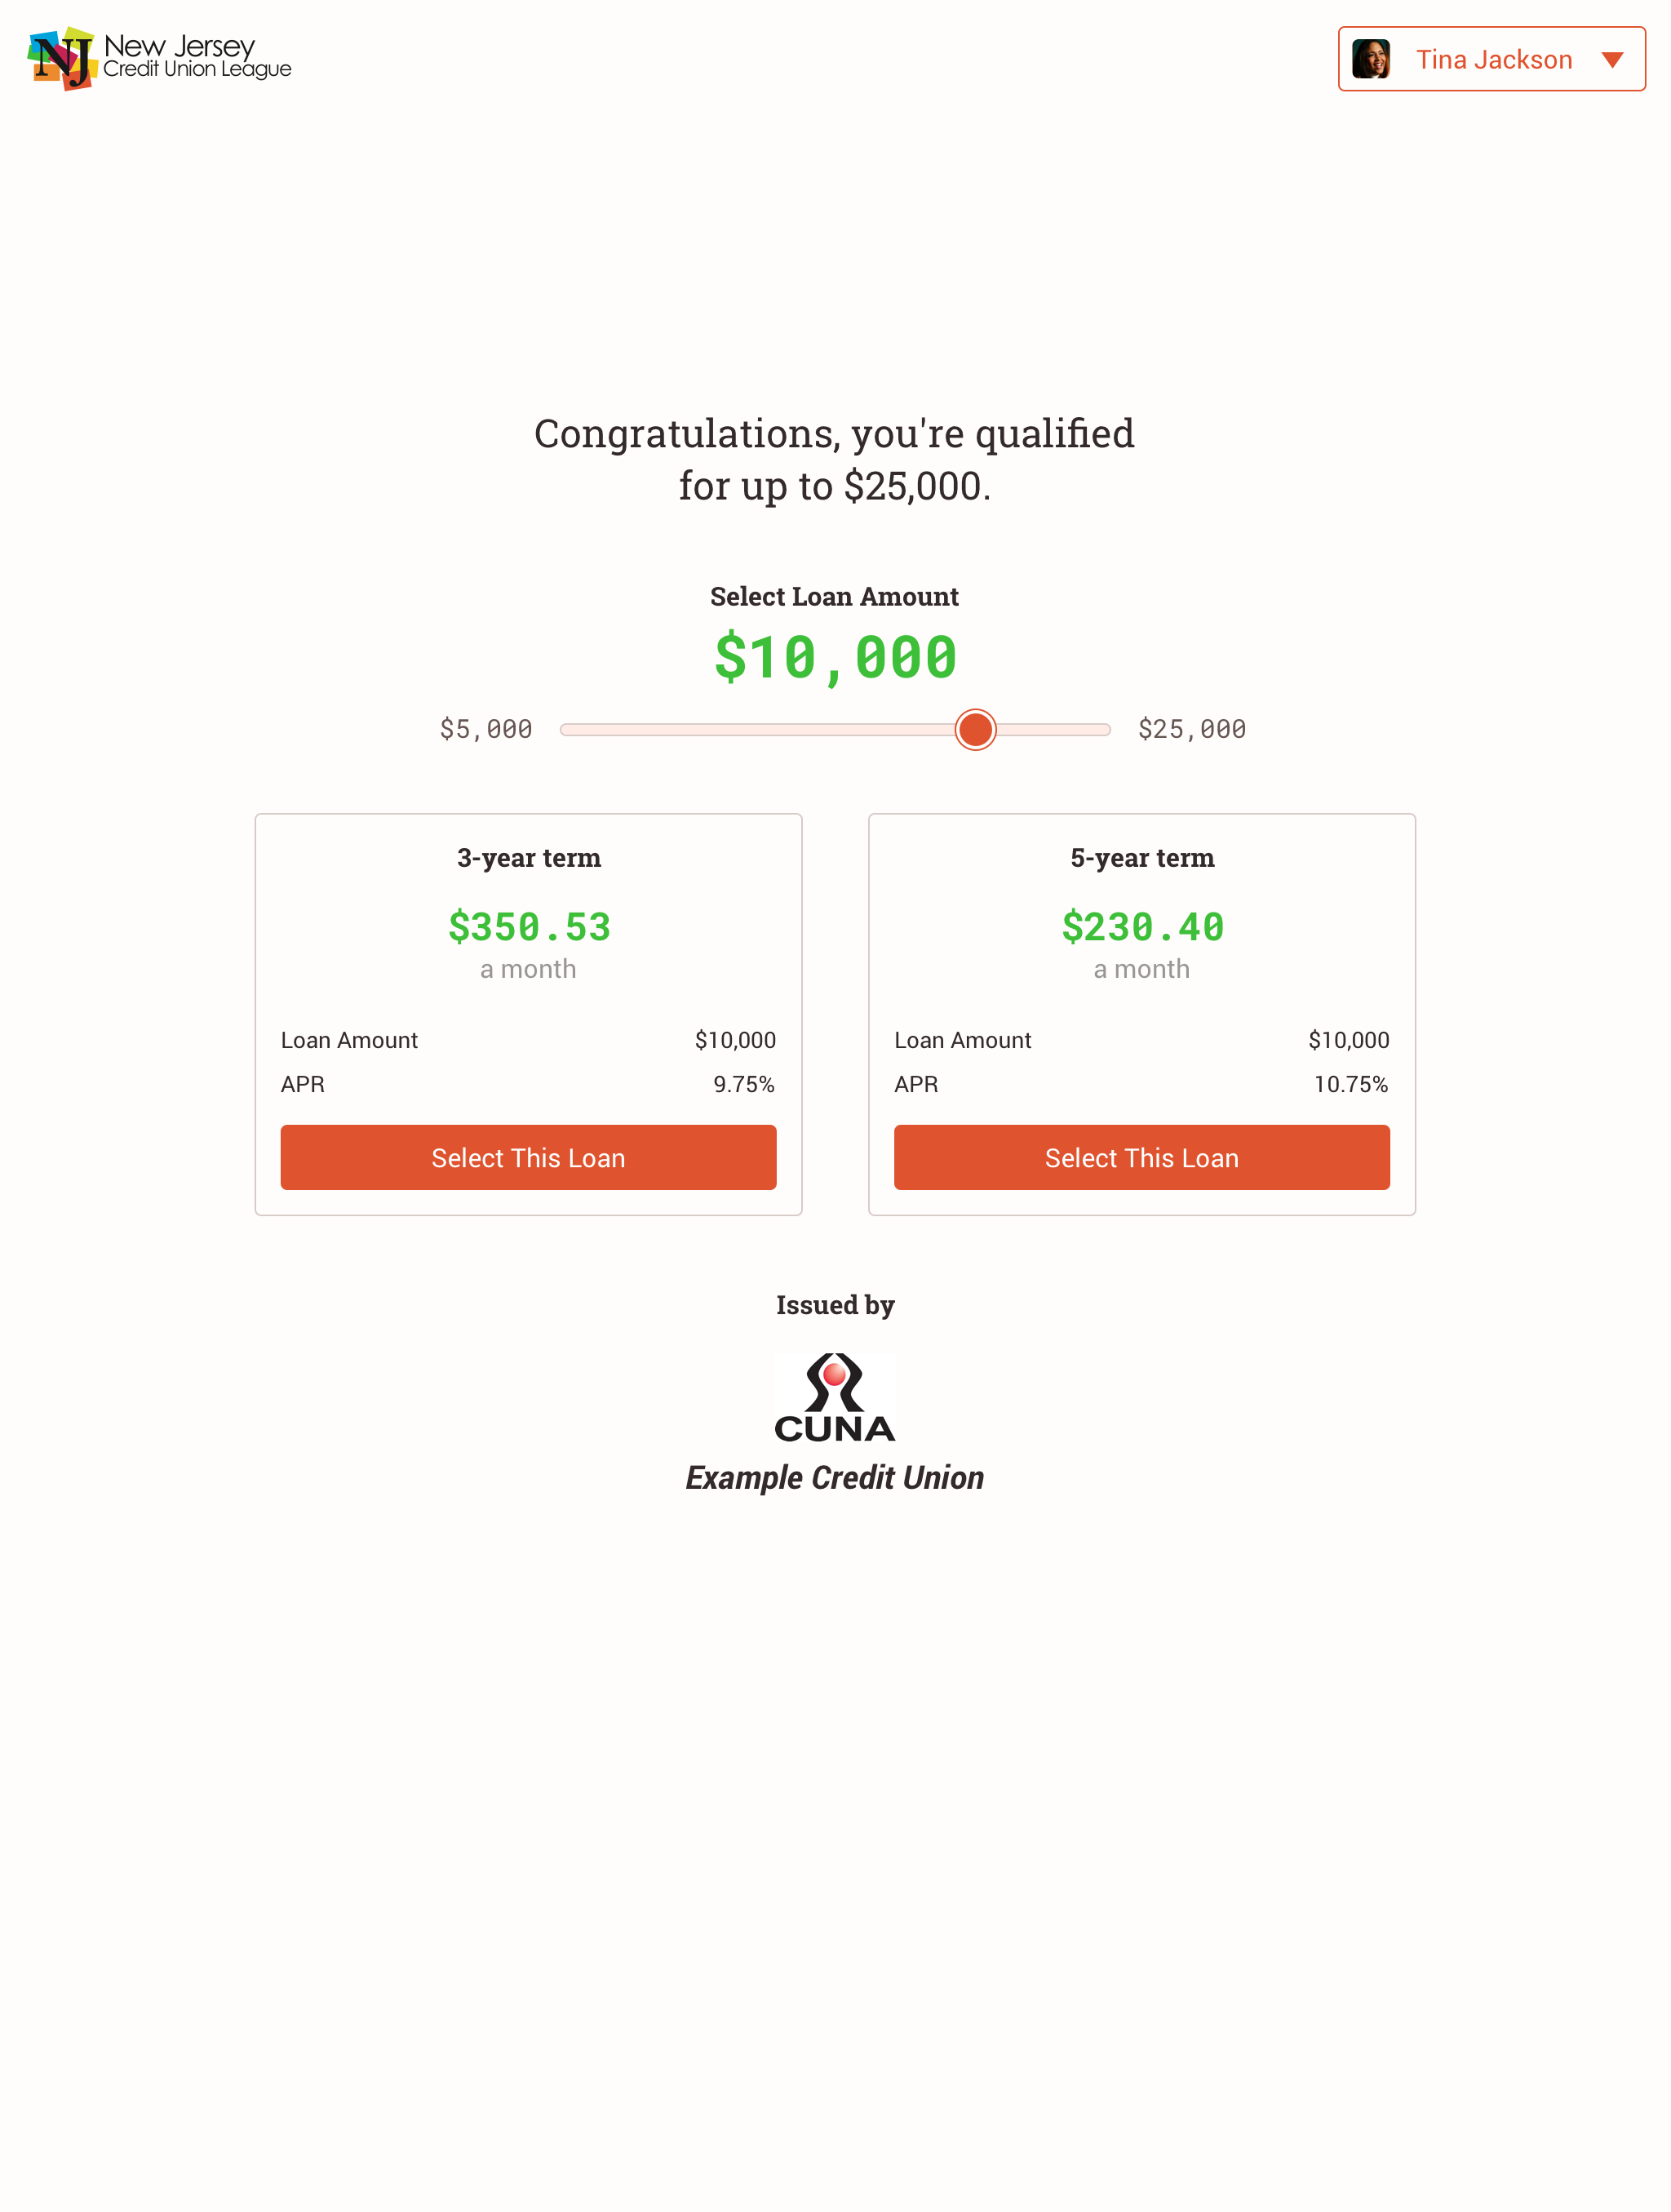Click the 3-year term heading
This screenshot has height=2212, width=1671.
[529, 858]
